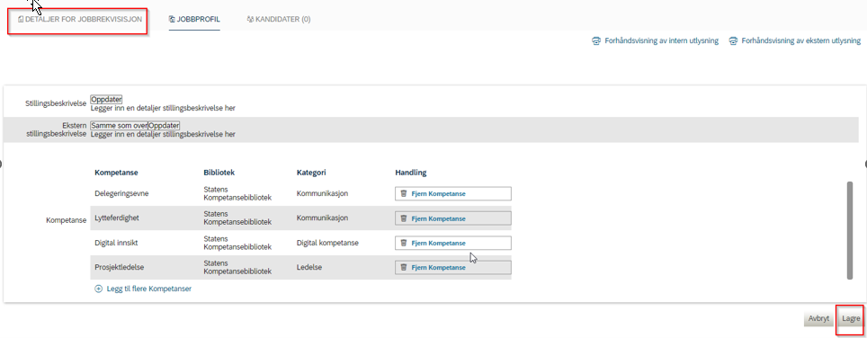Screen dimensions: 867x338
Task: Click Kommunikasjon in the Delegeringsevne row
Action: point(322,194)
